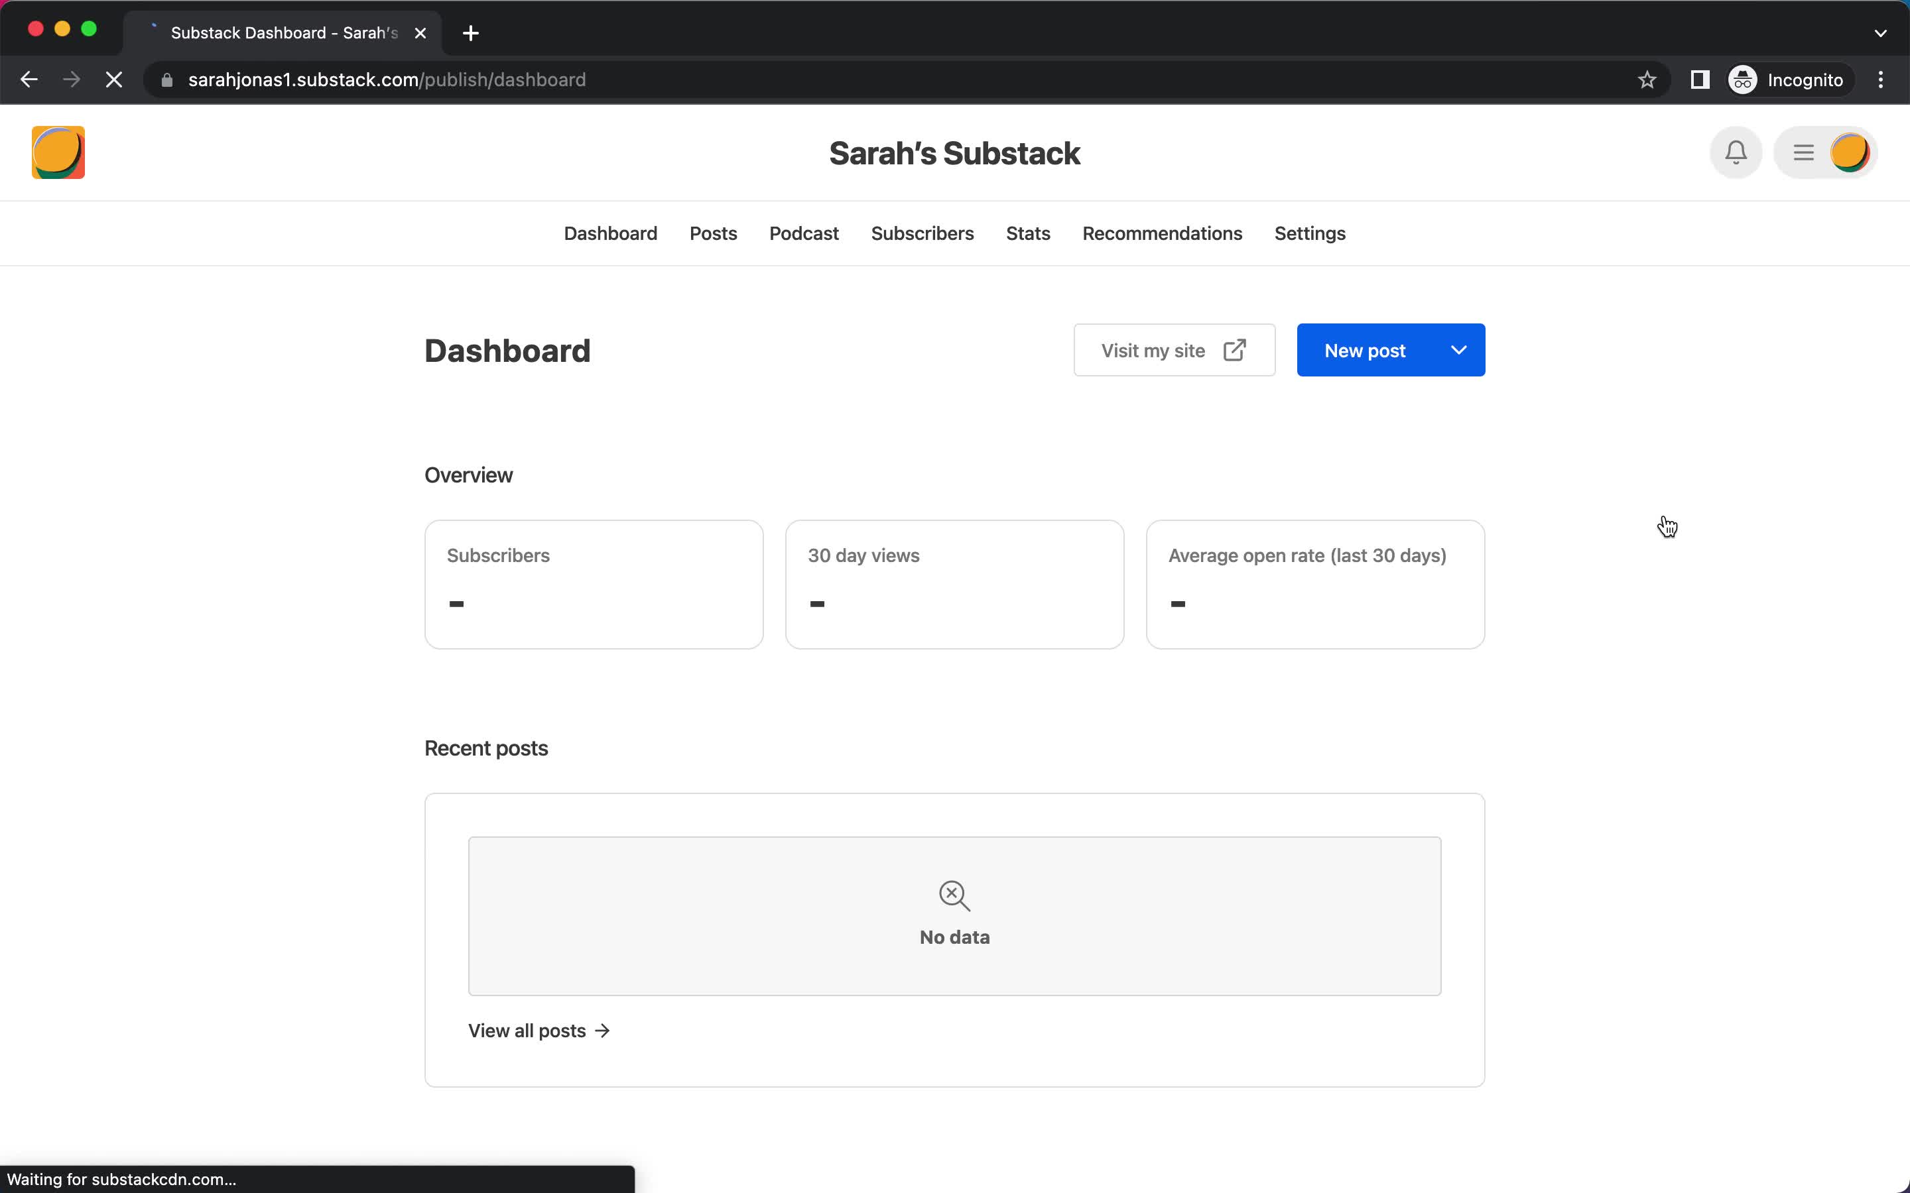Click the Substack publication logo
This screenshot has height=1193, width=1910.
coord(58,152)
